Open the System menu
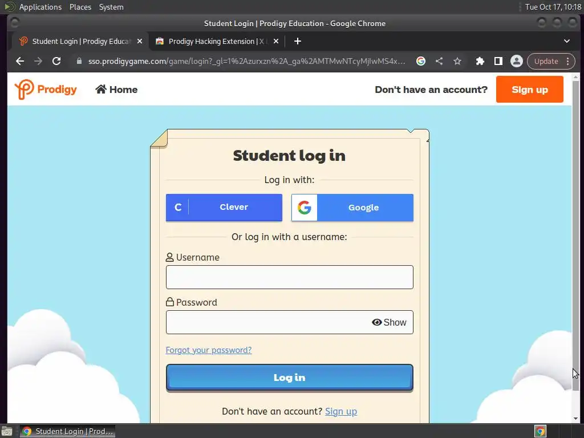584x438 pixels. [x=111, y=7]
